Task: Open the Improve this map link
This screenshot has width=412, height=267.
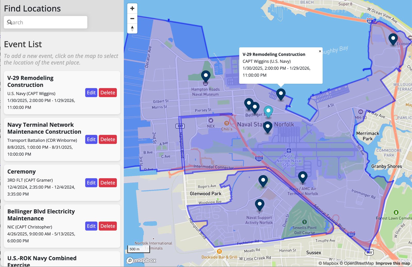Action: click(x=393, y=263)
